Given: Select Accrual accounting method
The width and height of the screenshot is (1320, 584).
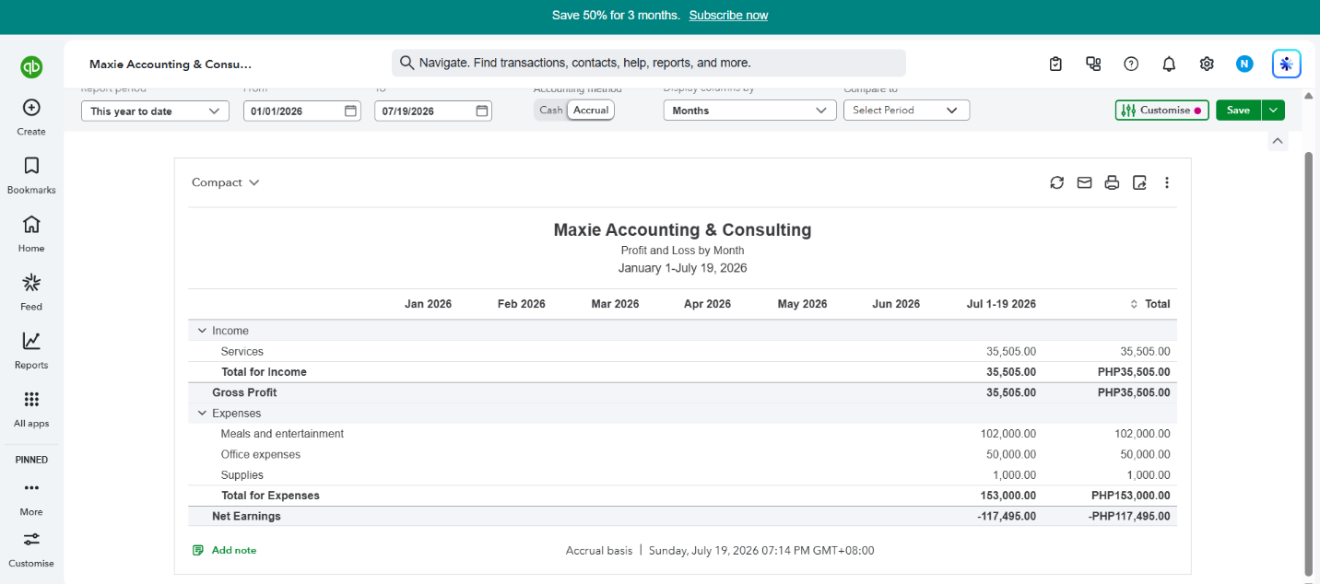Looking at the screenshot, I should pyautogui.click(x=591, y=110).
